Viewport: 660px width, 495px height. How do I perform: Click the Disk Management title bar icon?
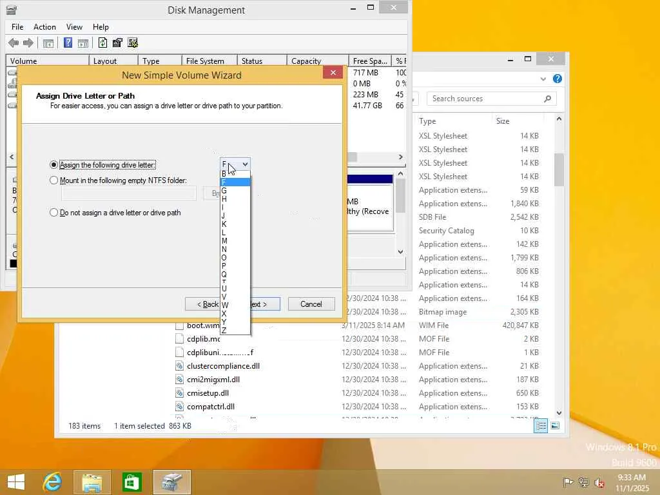12,10
